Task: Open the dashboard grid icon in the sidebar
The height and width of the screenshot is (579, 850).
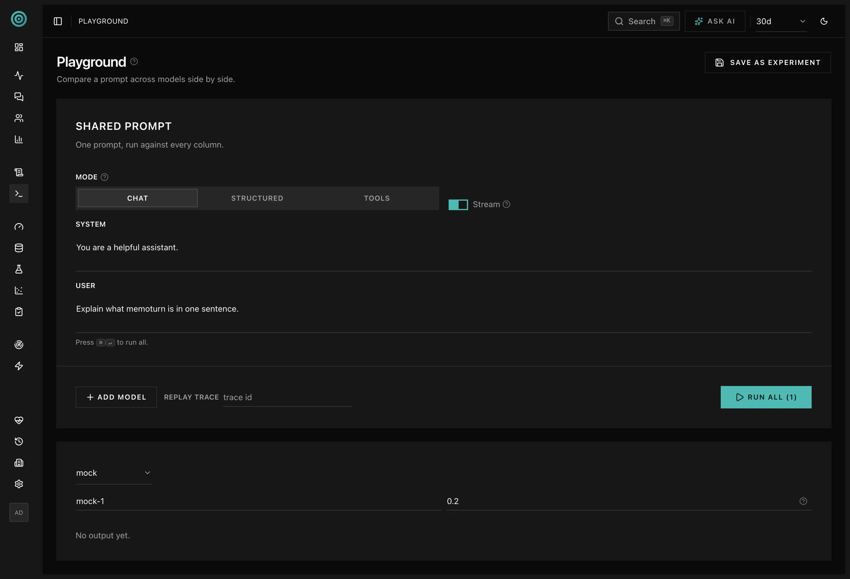Action: [19, 47]
